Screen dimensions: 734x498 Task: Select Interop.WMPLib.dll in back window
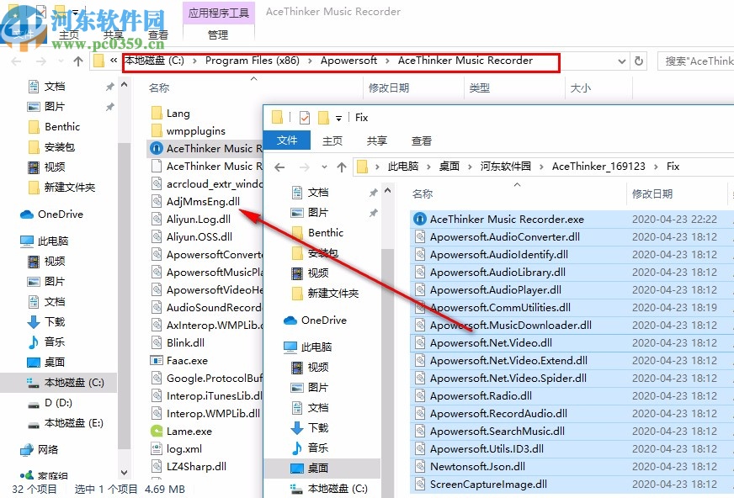tap(213, 414)
